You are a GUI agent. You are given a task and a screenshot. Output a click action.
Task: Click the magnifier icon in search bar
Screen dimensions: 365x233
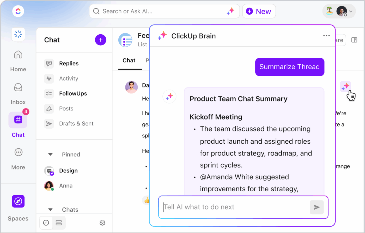tap(96, 11)
